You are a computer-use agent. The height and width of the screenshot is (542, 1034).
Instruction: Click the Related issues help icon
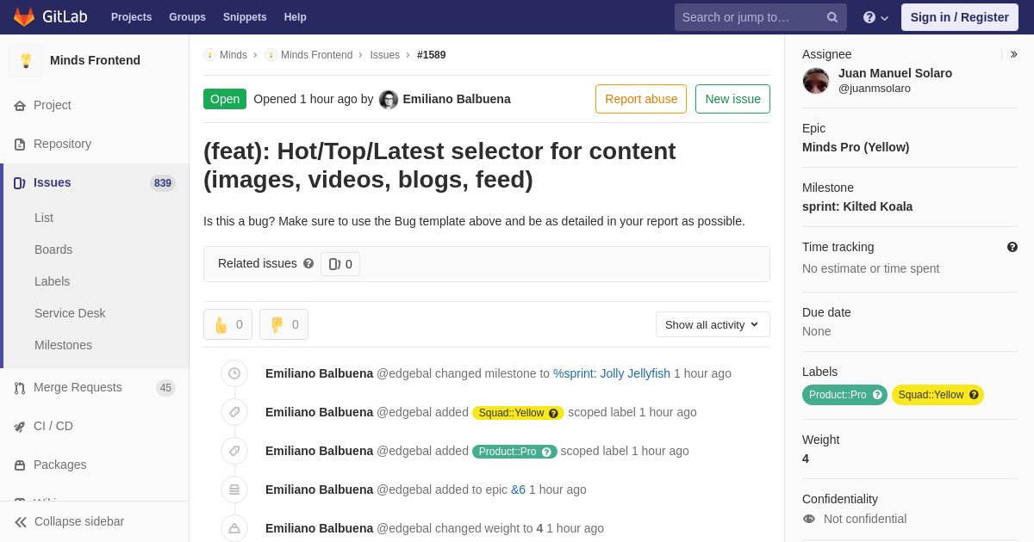point(308,263)
